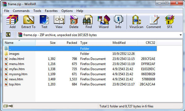
Task: Click the disk drive status bar icon
Action: click(x=6, y=106)
